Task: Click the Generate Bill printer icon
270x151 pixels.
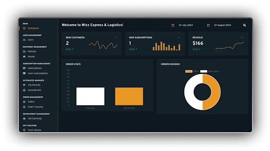Action: [x=24, y=90]
